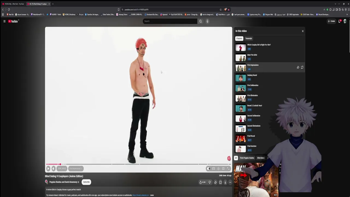The height and width of the screenshot is (197, 350).
Task: Mute the video volume
Action: [54, 169]
